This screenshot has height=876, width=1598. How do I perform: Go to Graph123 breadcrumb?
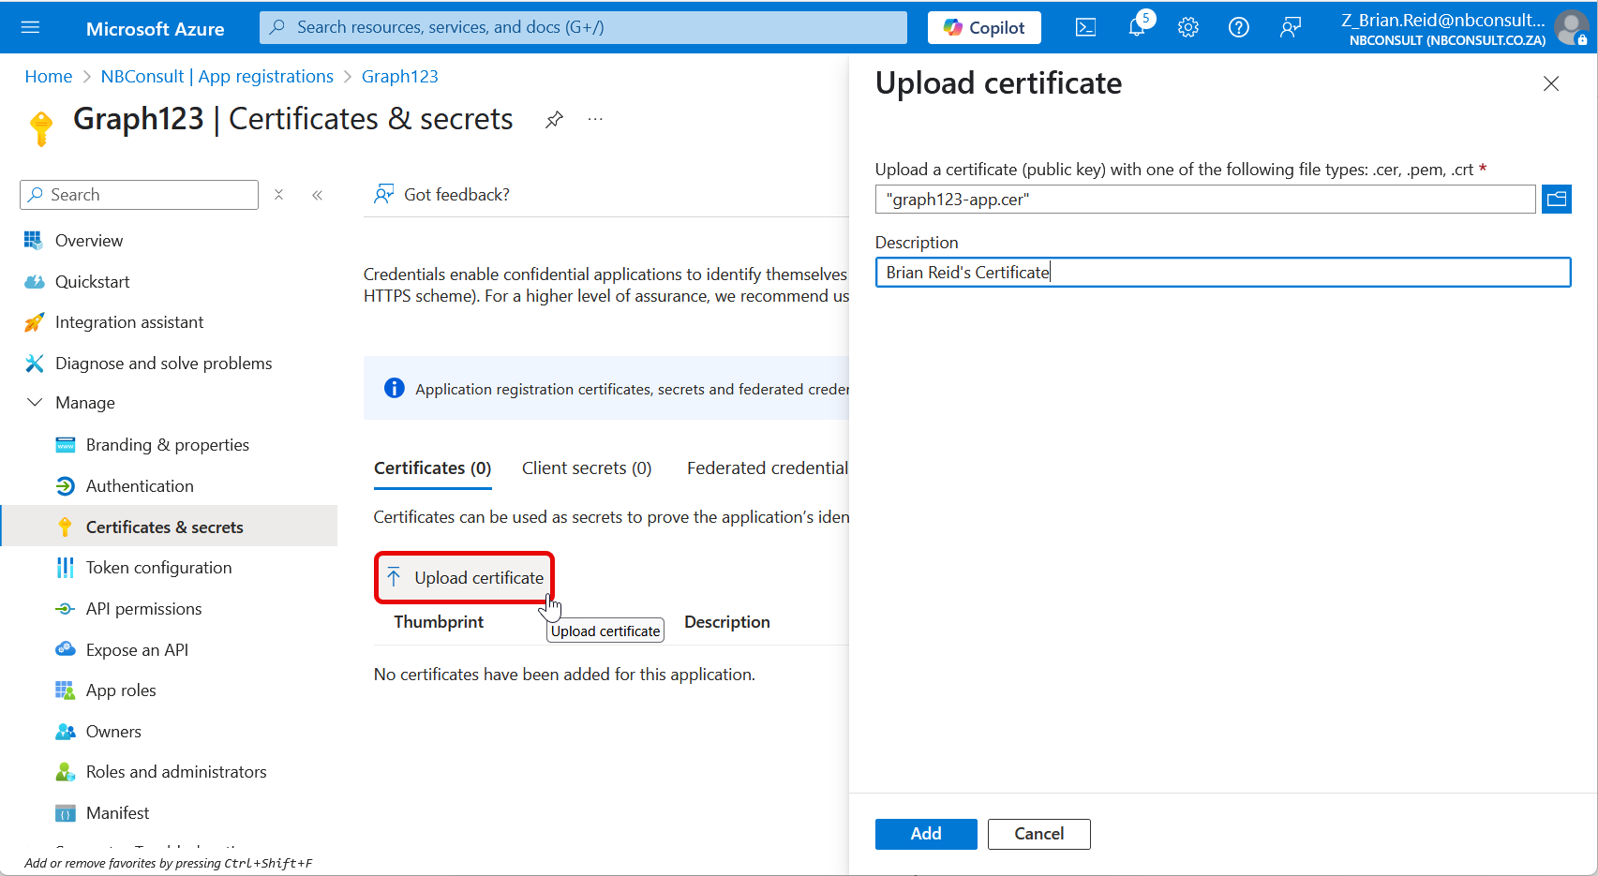pyautogui.click(x=400, y=77)
